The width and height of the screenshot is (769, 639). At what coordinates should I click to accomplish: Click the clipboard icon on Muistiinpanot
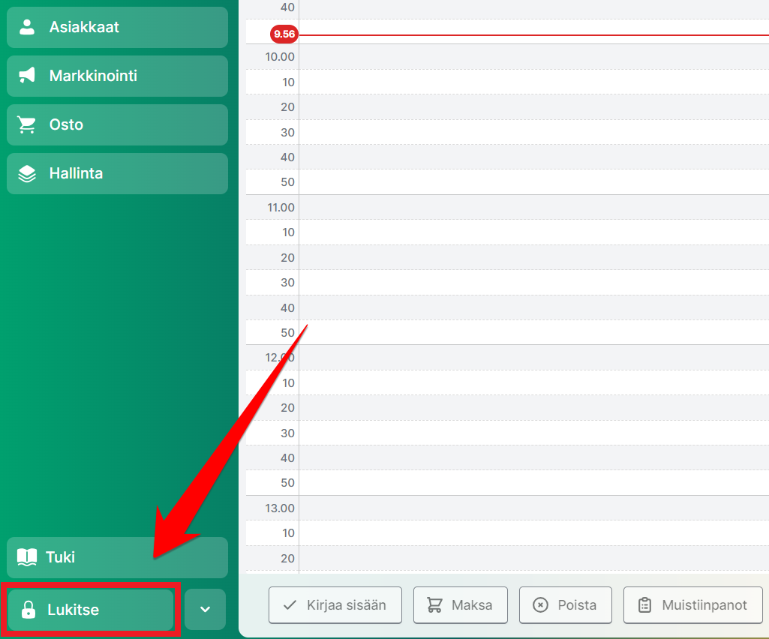(644, 605)
